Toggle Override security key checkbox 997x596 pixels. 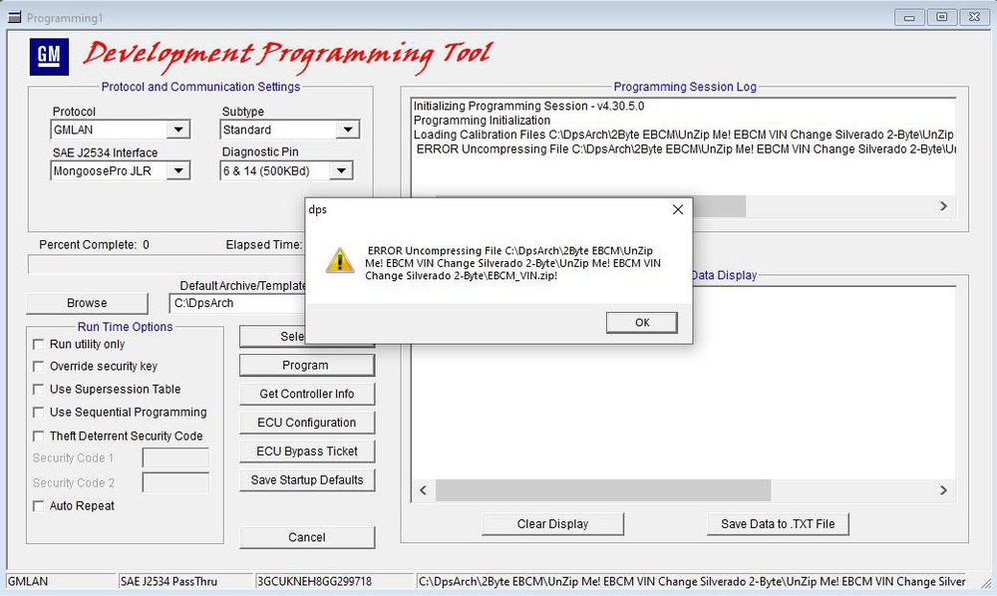(38, 367)
